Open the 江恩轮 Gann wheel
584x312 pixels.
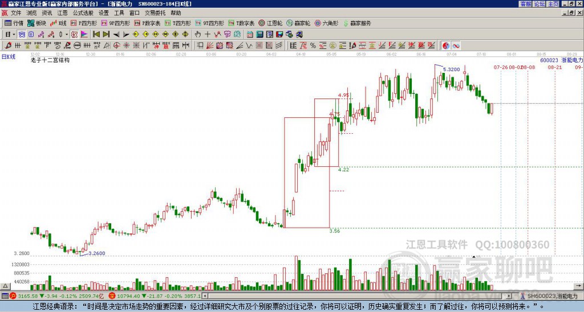[x=271, y=23]
